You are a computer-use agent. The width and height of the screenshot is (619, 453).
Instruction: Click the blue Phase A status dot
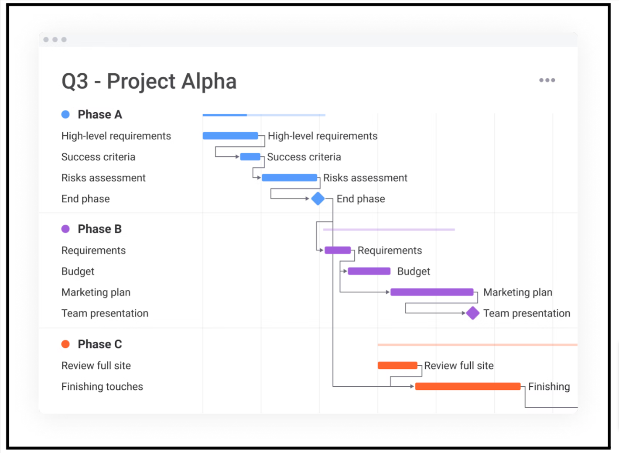(65, 114)
